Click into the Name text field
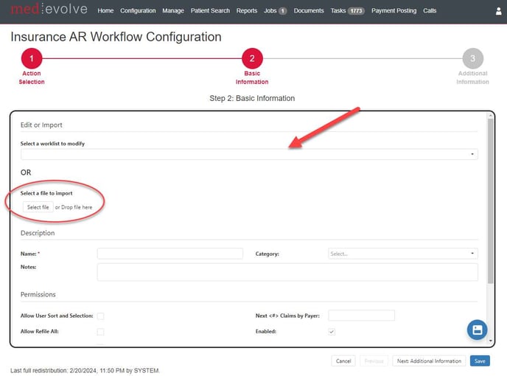Screen dimensions: 507x376 pyautogui.click(x=170, y=254)
